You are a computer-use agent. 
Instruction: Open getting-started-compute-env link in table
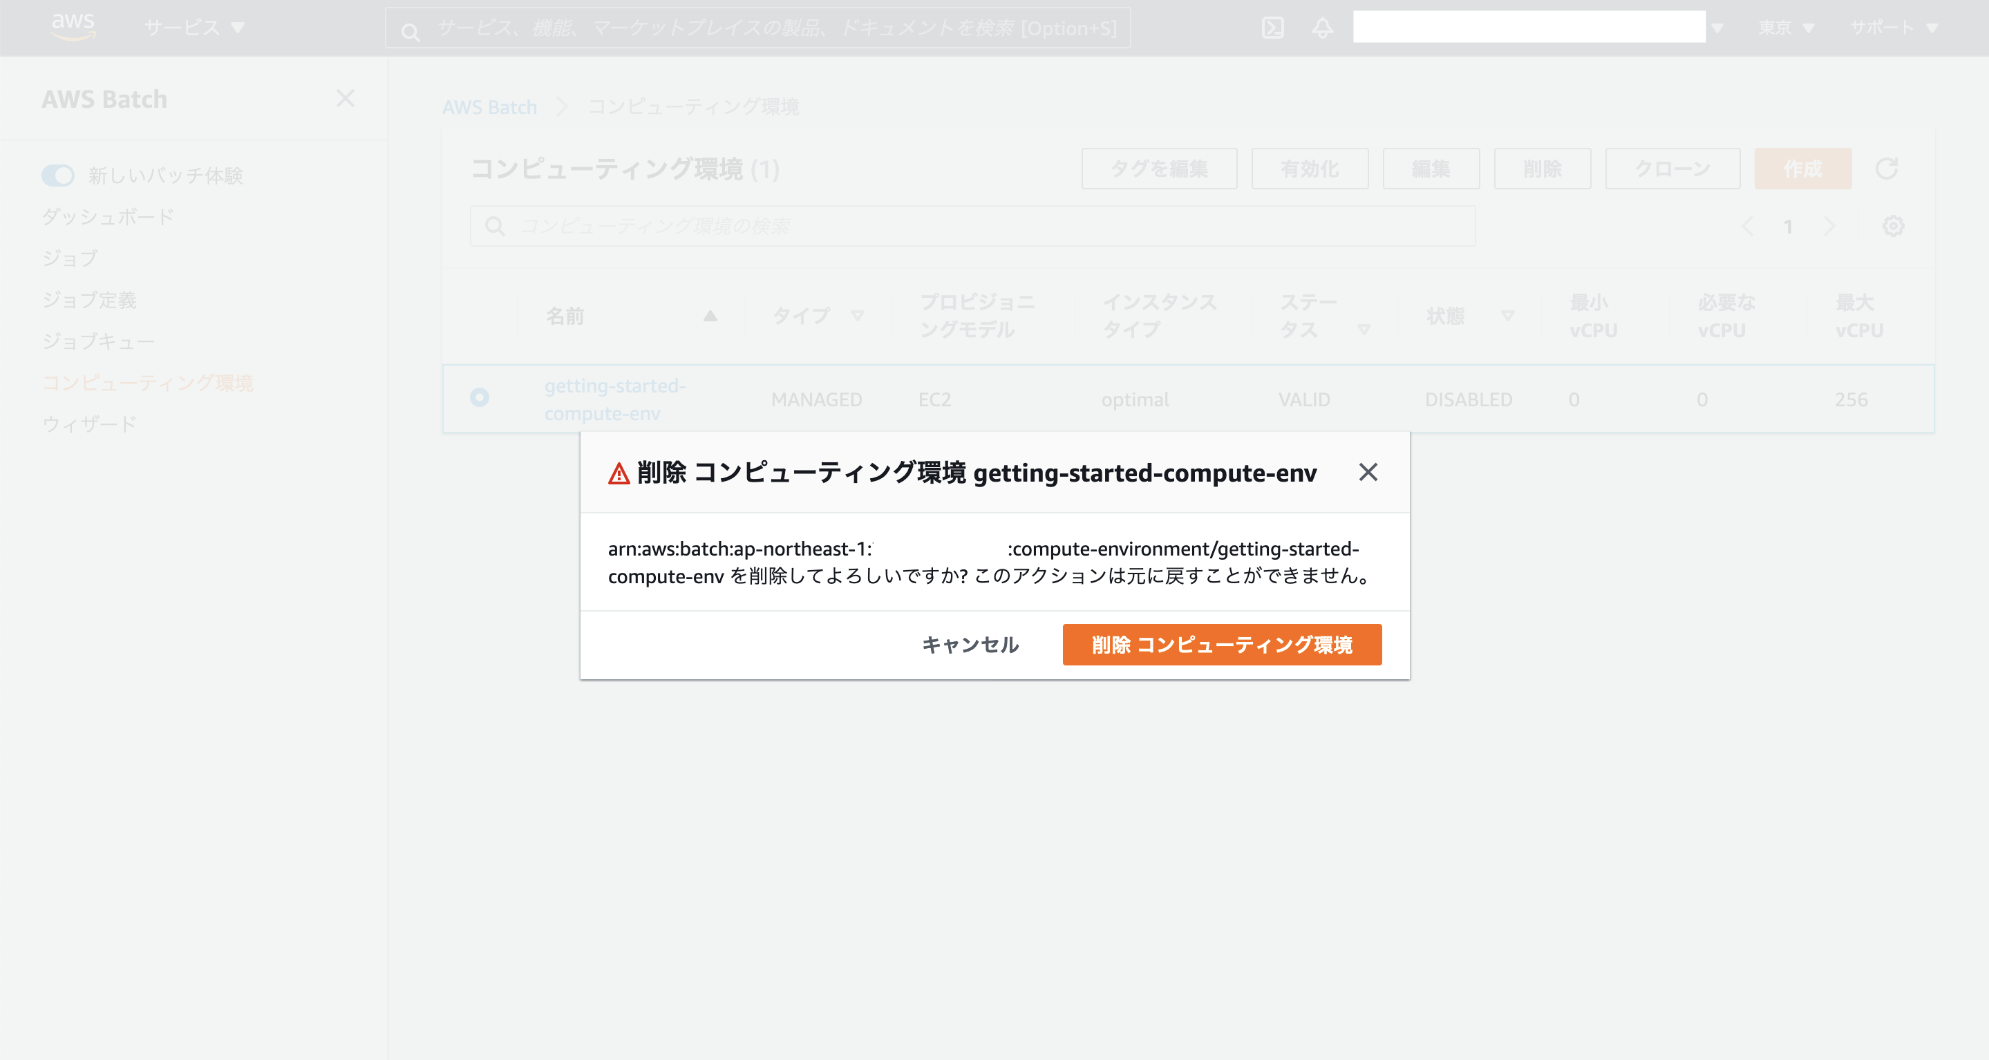614,399
